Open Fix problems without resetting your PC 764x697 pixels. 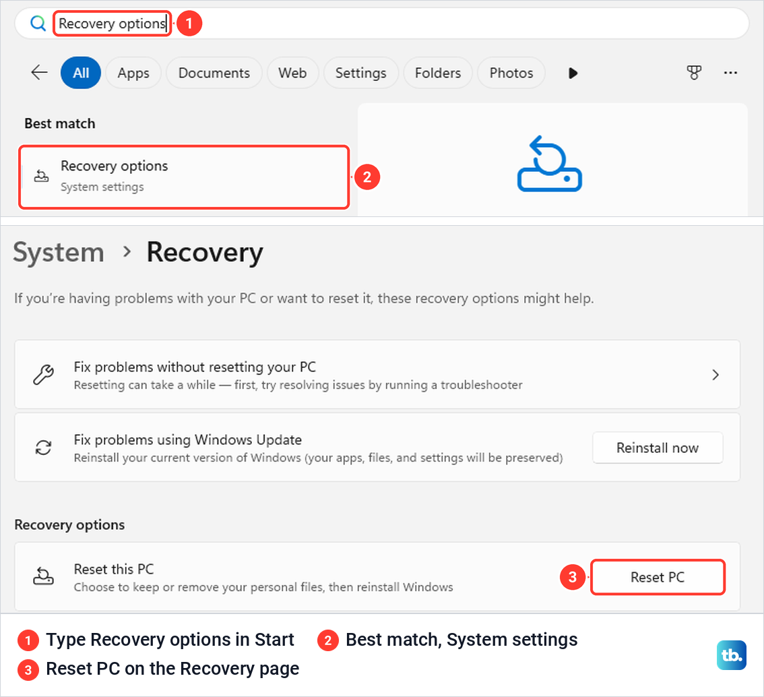coord(377,374)
